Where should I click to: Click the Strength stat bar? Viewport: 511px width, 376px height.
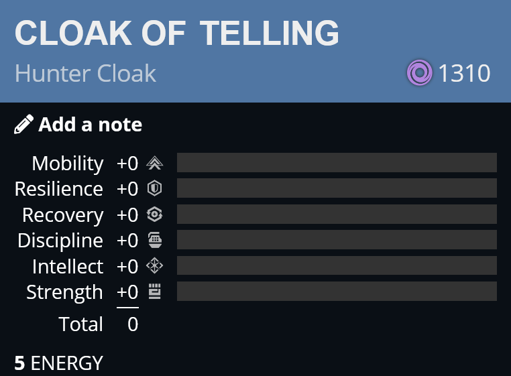click(x=337, y=291)
